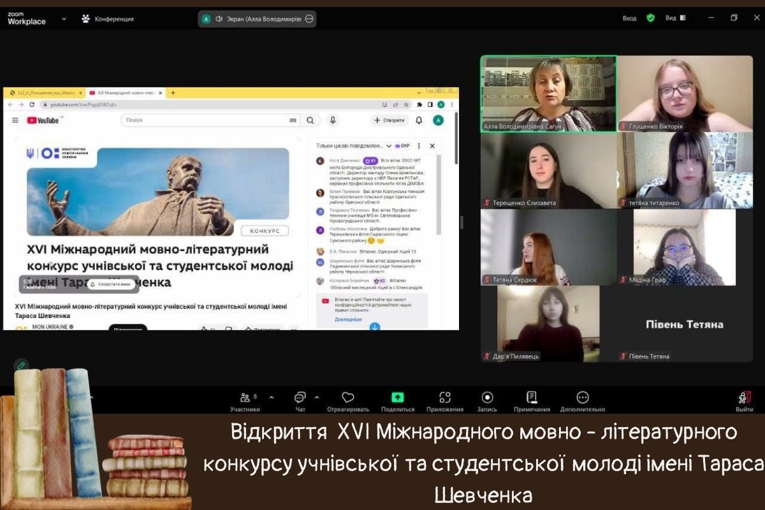Click the Вход sign-in link

629,18
